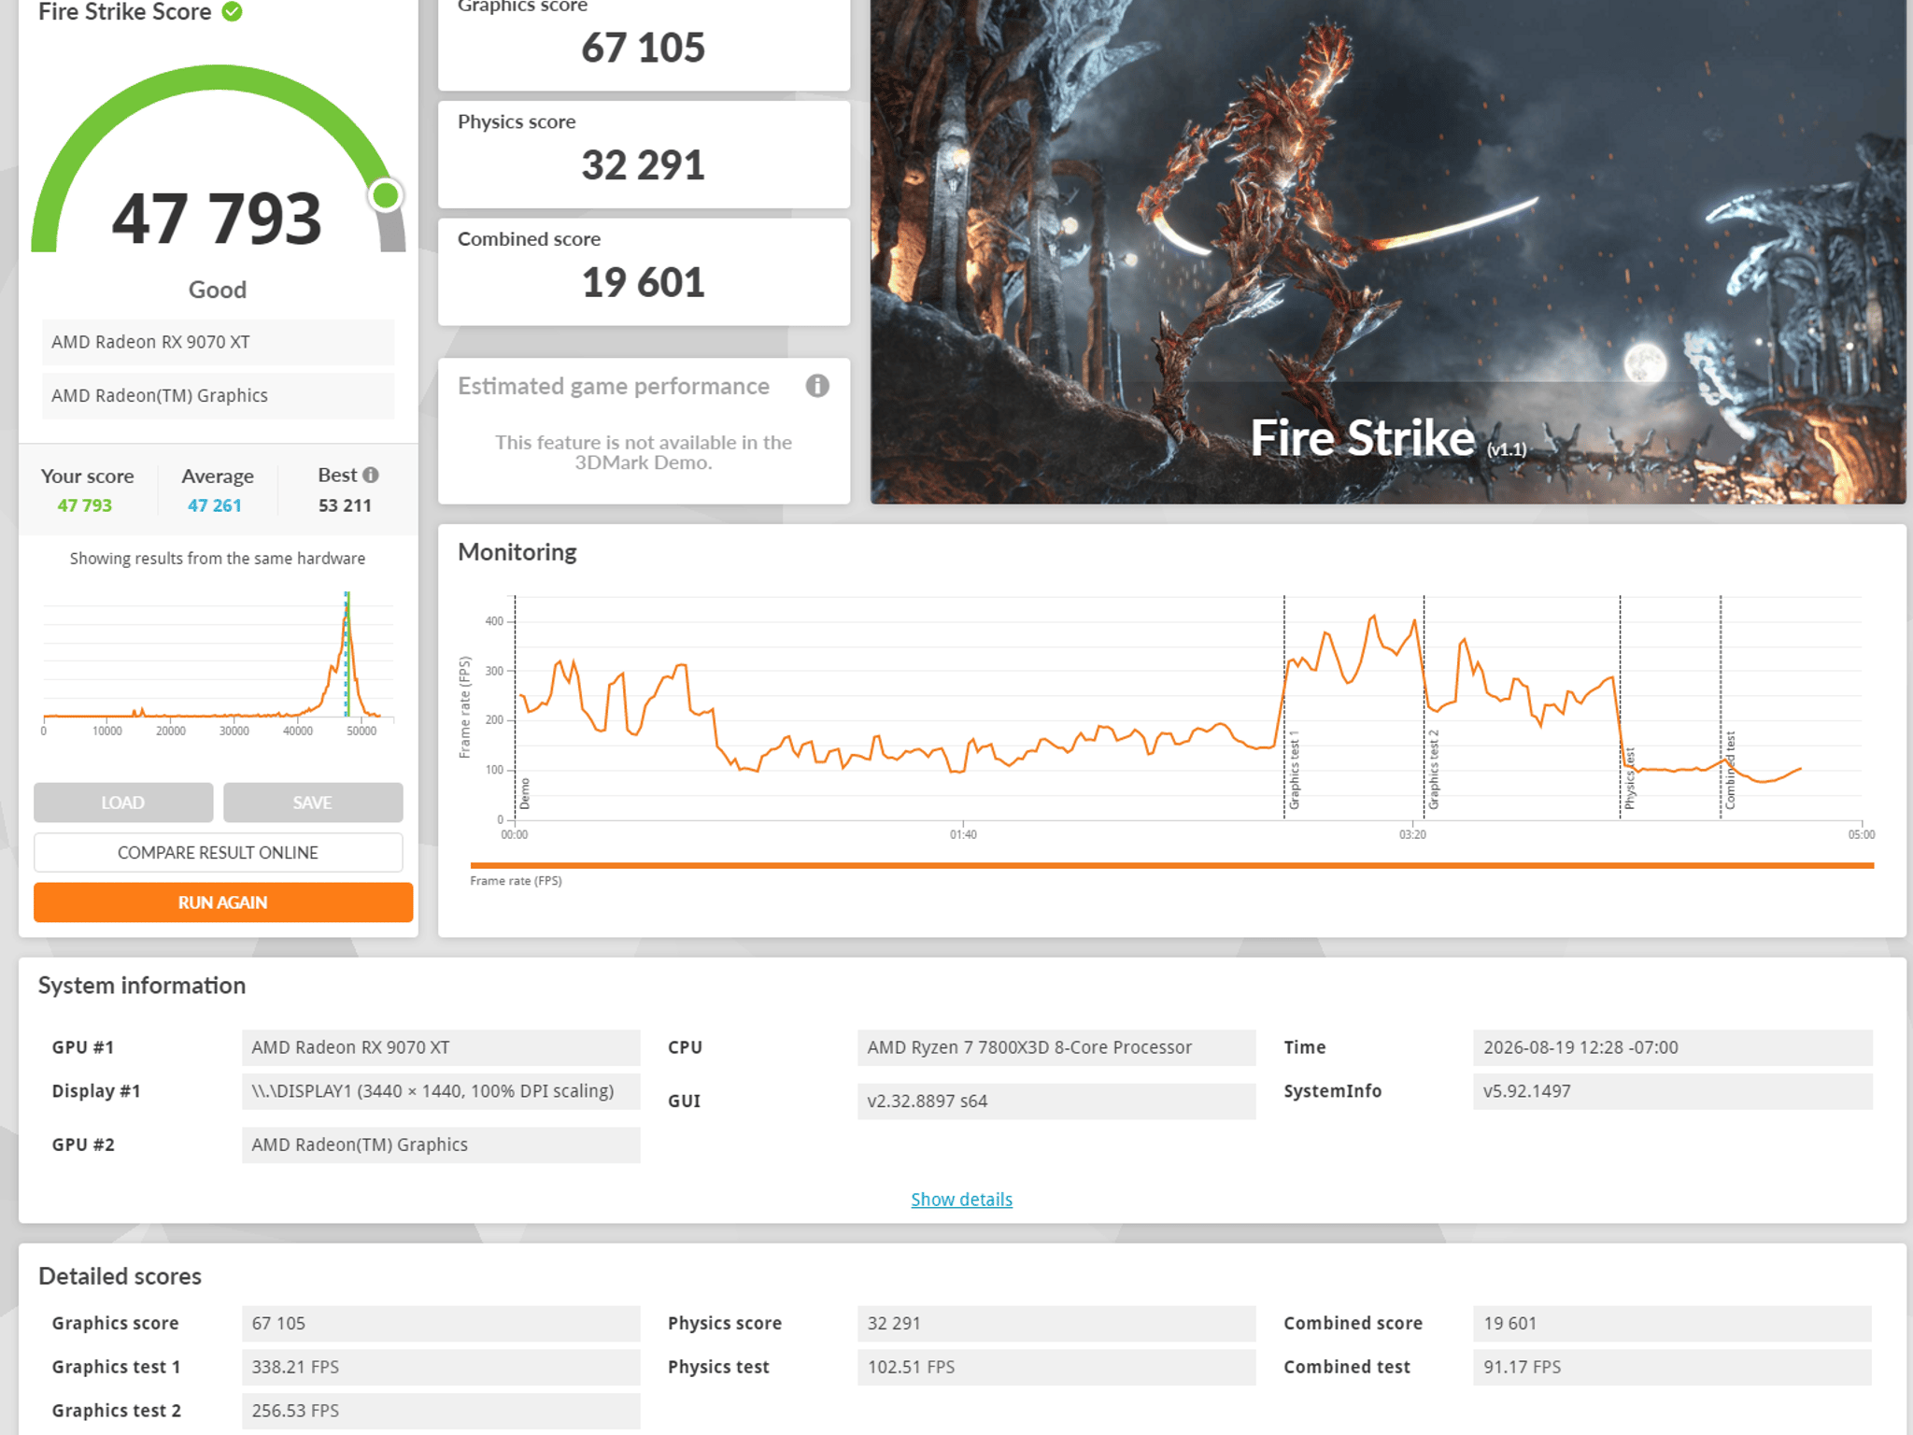Click the SAVE button

313,803
